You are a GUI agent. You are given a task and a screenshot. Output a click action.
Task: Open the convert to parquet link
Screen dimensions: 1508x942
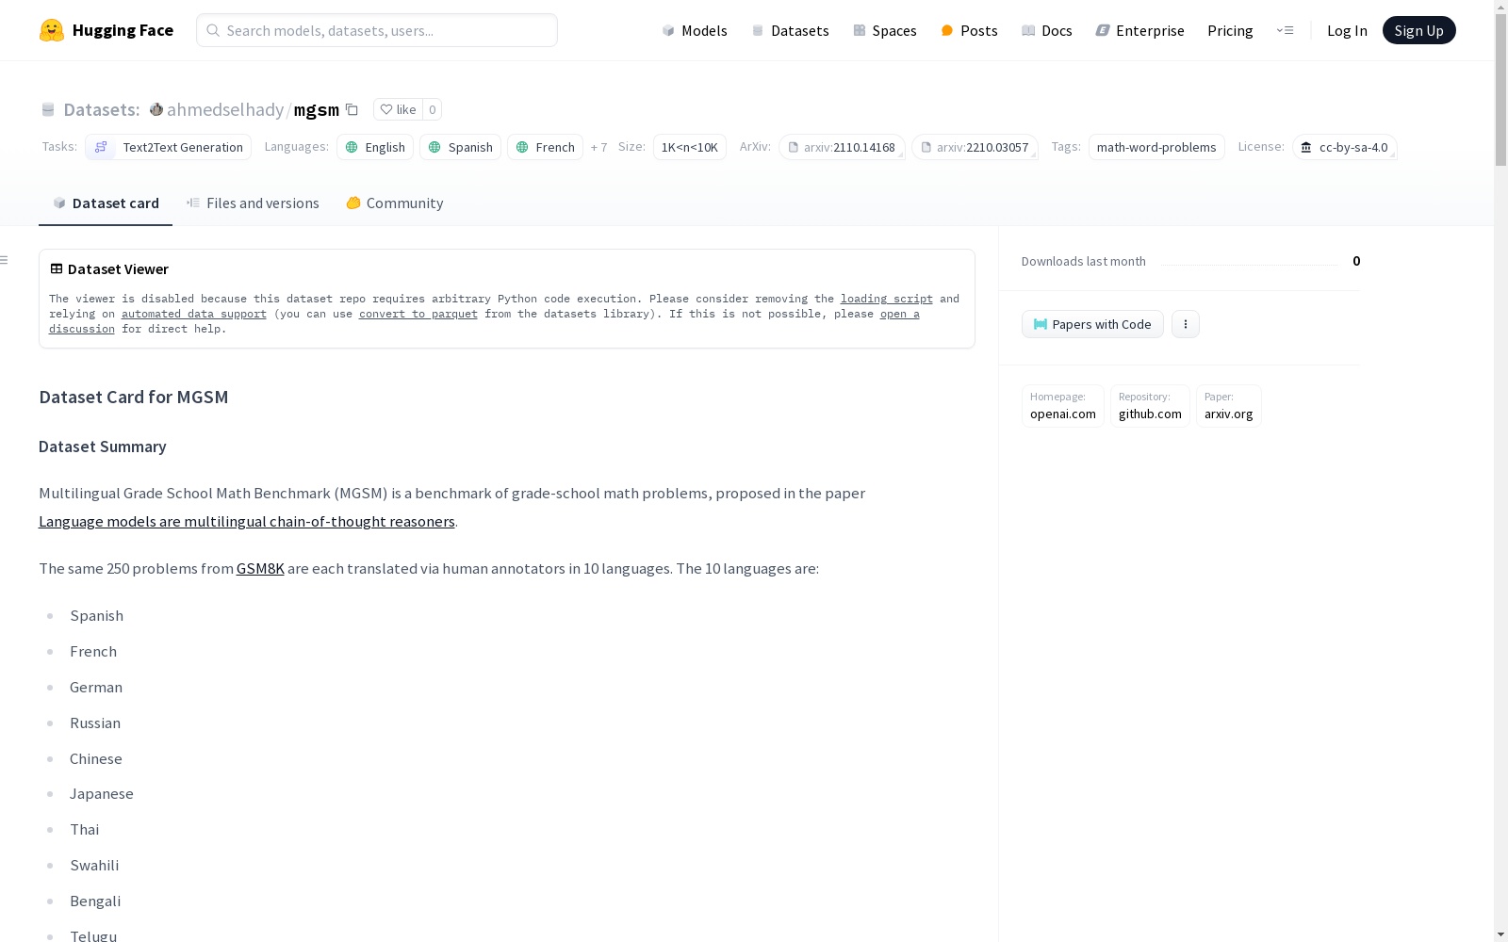418,314
